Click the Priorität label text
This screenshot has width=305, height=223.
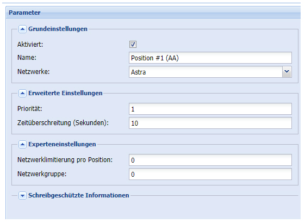29,109
